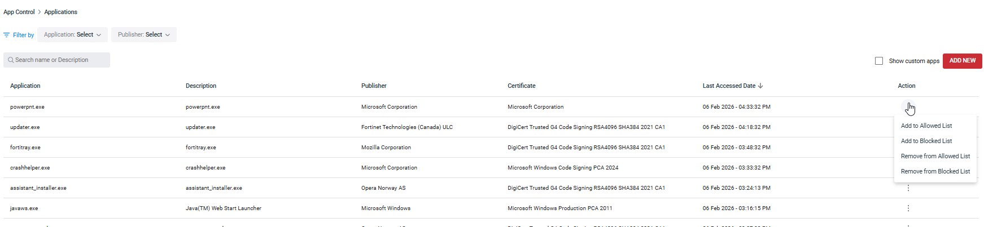
Task: Click the Filter by icon
Action: coord(7,35)
